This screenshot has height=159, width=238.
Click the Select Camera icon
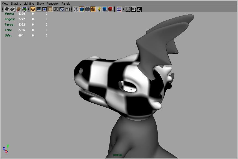[7, 9]
